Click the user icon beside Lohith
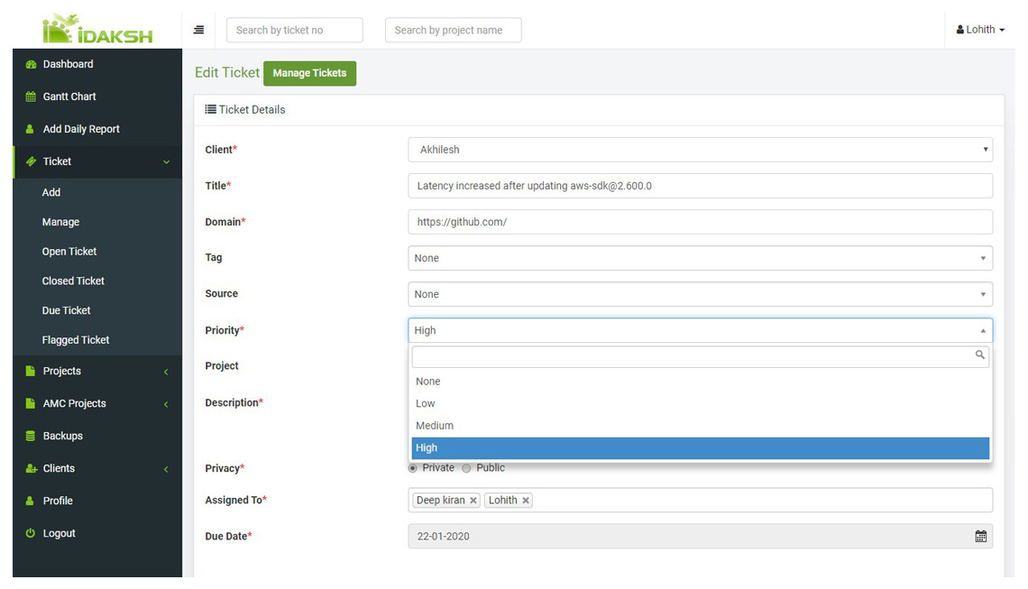This screenshot has height=589, width=1028. click(959, 30)
